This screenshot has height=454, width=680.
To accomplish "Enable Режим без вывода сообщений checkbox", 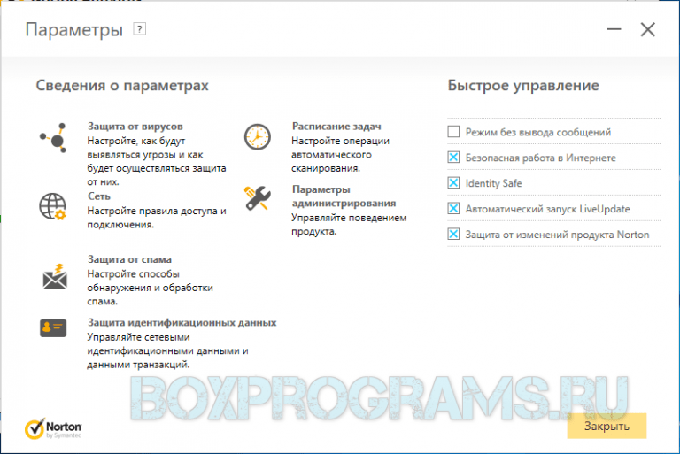I will (x=453, y=131).
